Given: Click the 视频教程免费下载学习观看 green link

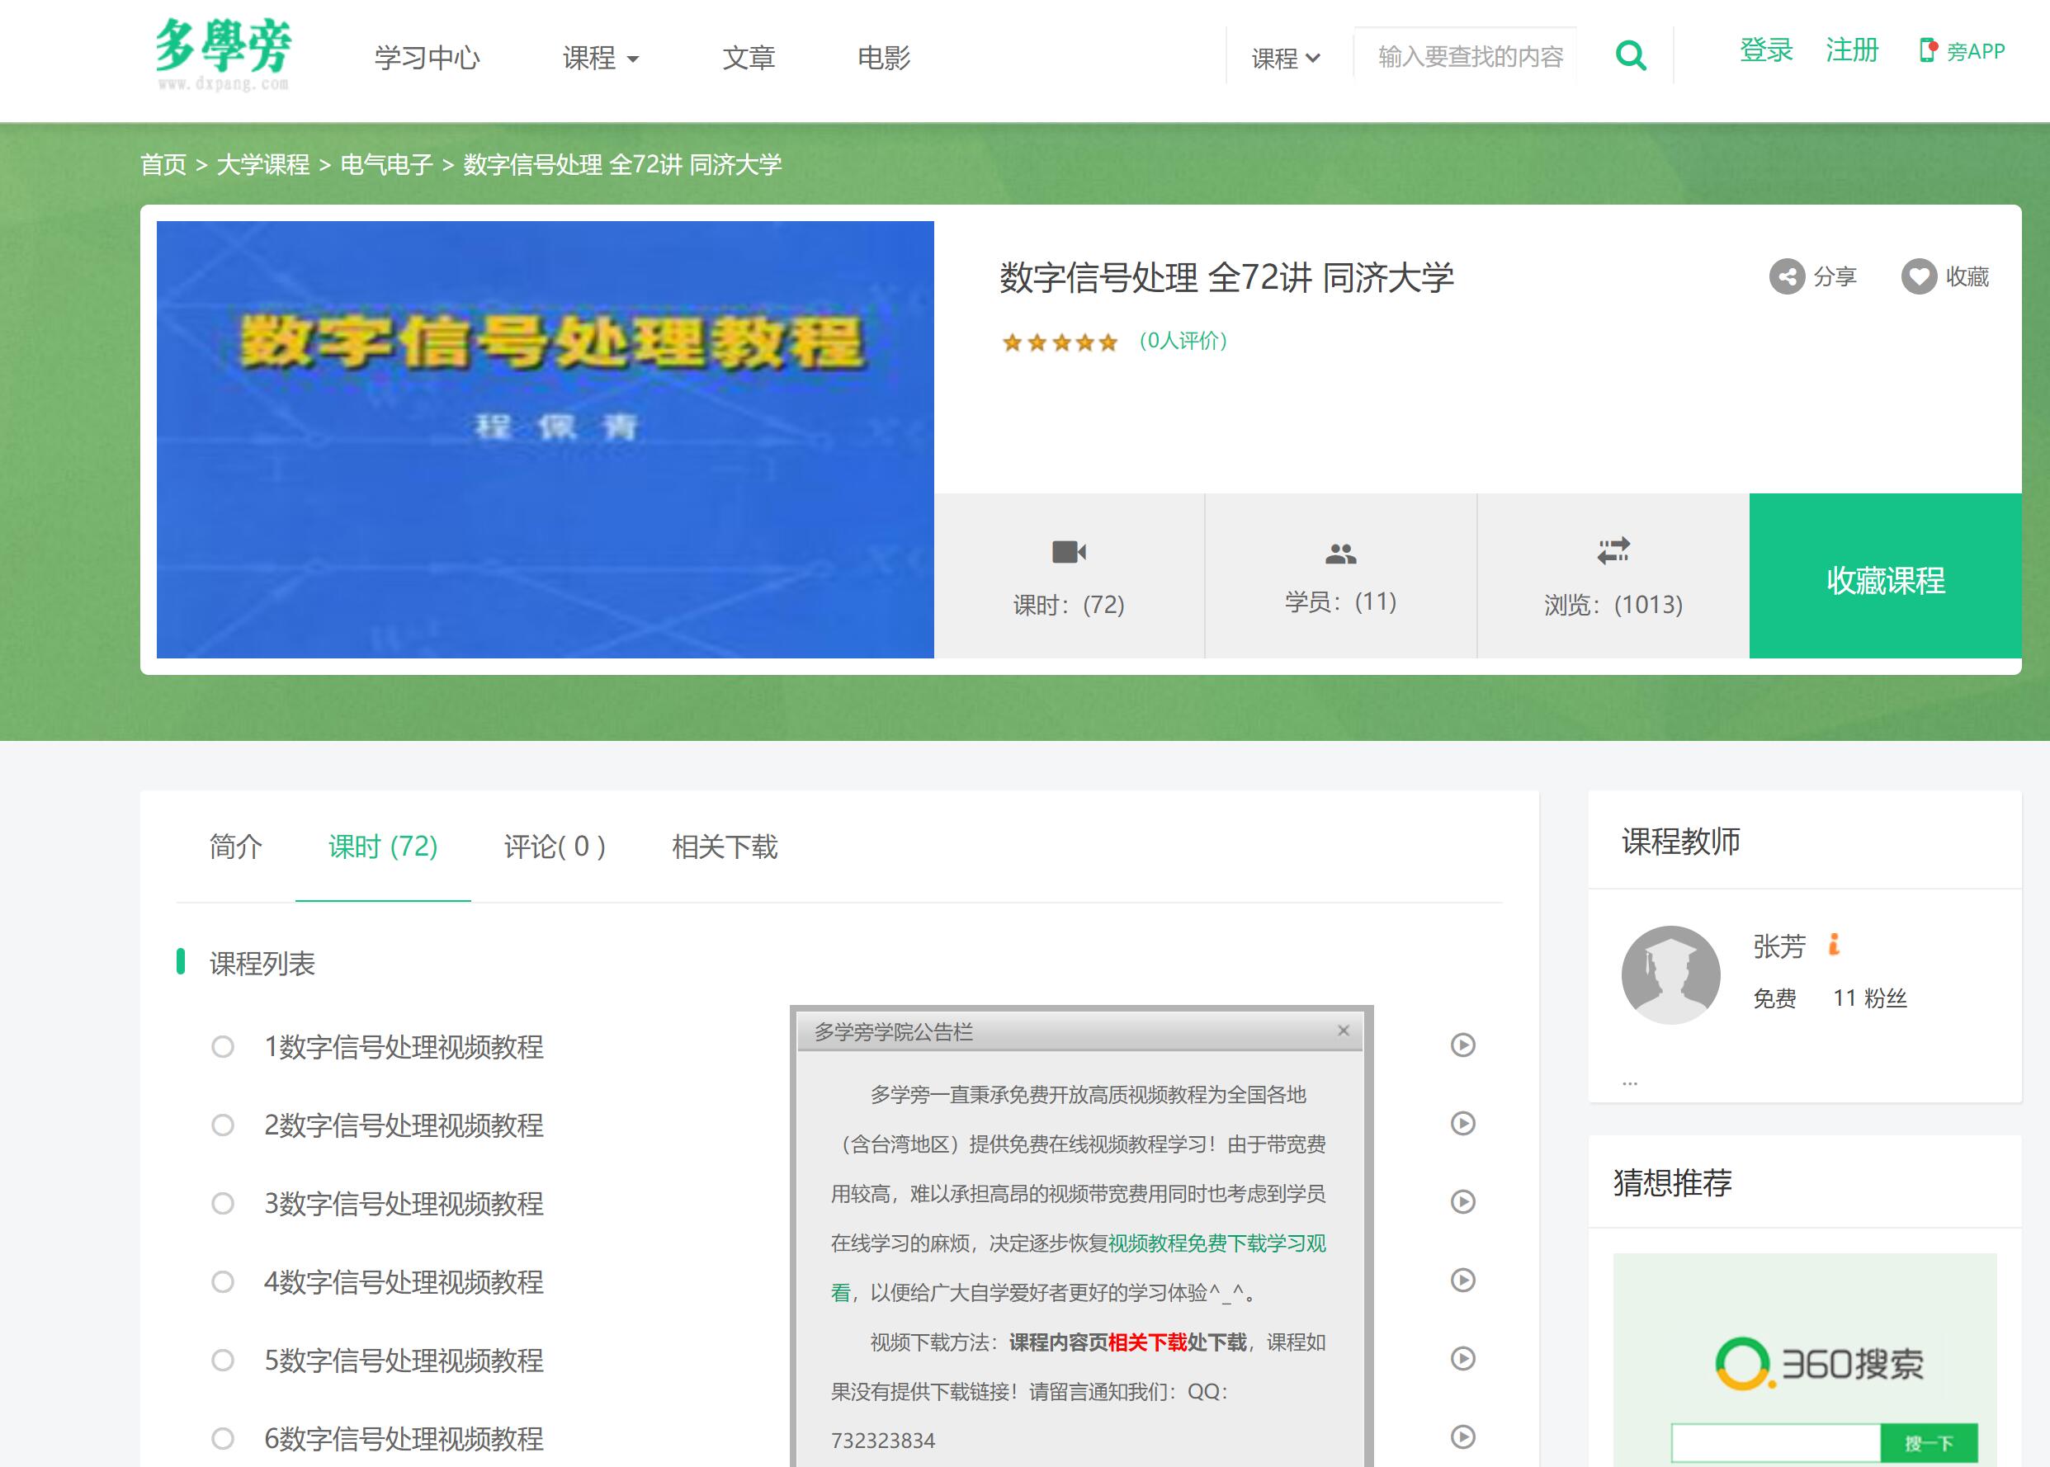Looking at the screenshot, I should pyautogui.click(x=1218, y=1243).
